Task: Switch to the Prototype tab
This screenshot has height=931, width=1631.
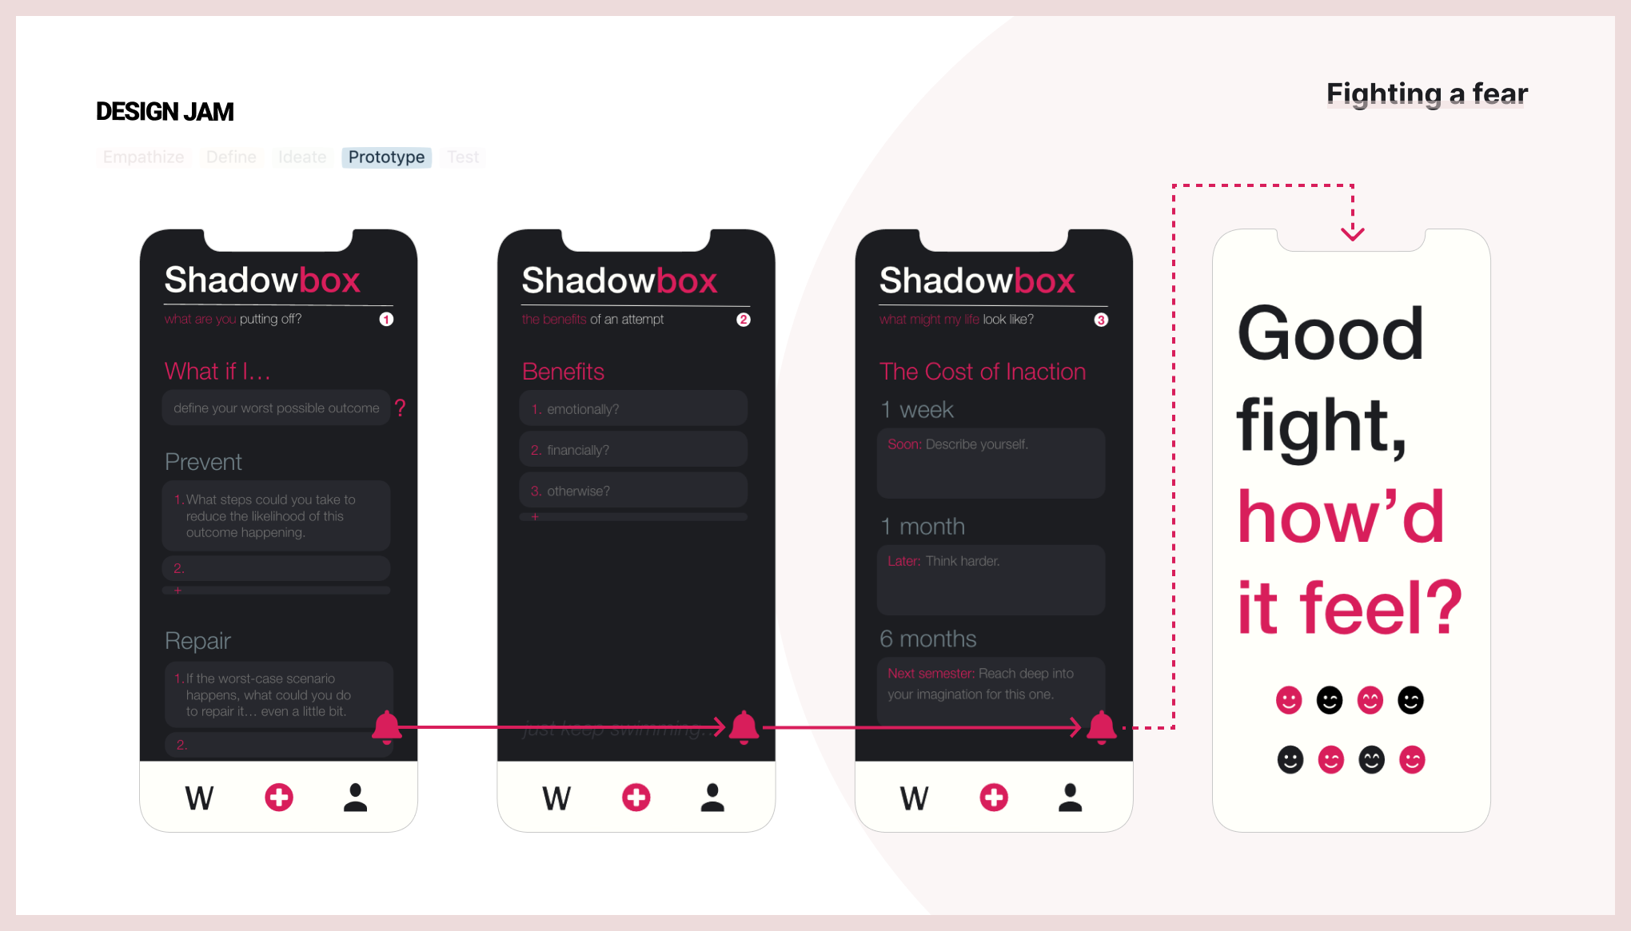Action: point(385,157)
